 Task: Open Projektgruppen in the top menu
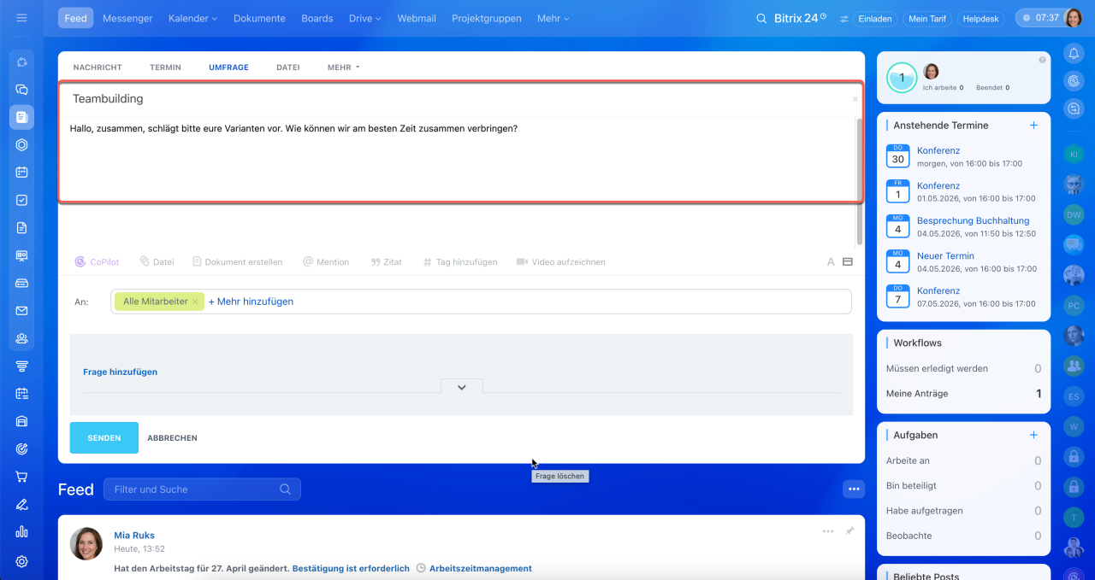pos(487,18)
